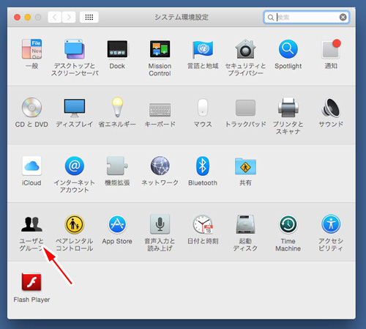
Task: Go back with the left arrow button
Action: [55, 17]
